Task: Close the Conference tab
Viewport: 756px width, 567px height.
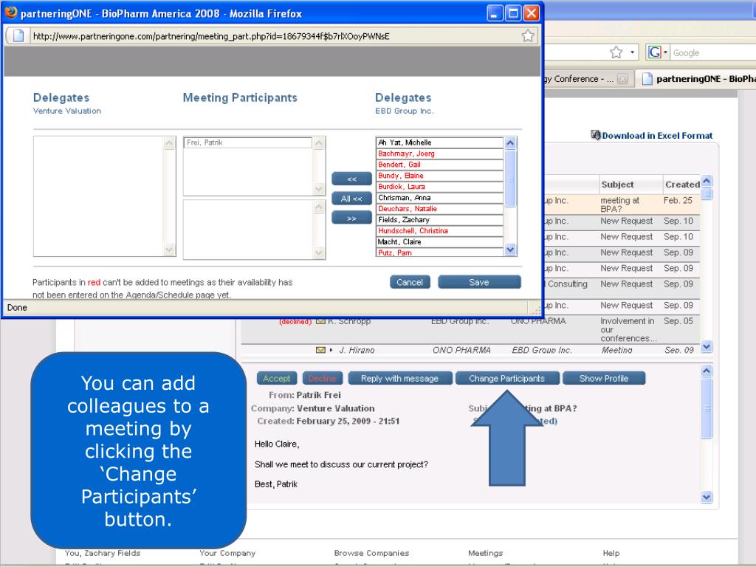Action: click(623, 79)
